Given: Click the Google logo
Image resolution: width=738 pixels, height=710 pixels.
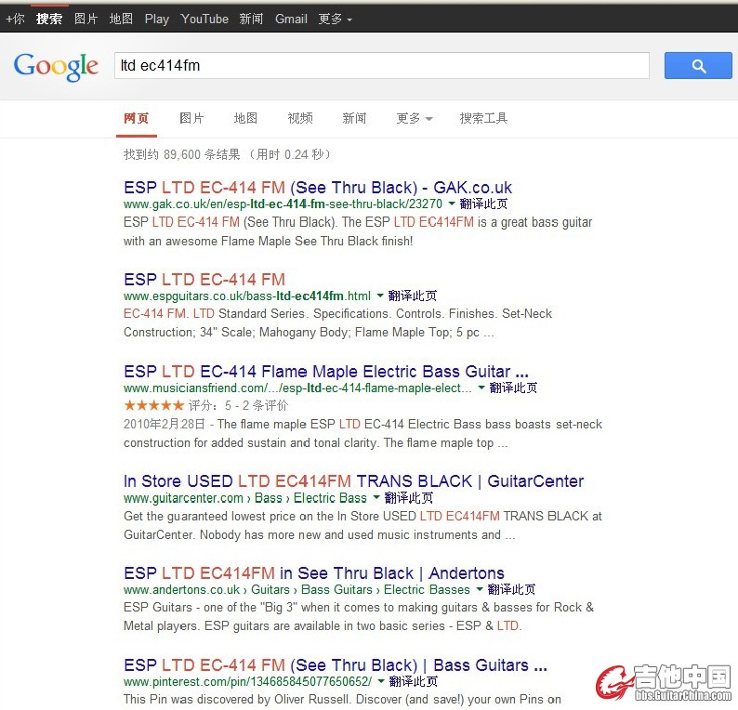Looking at the screenshot, I should point(56,66).
